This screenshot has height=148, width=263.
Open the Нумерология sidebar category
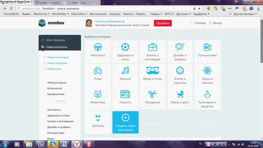point(56,94)
